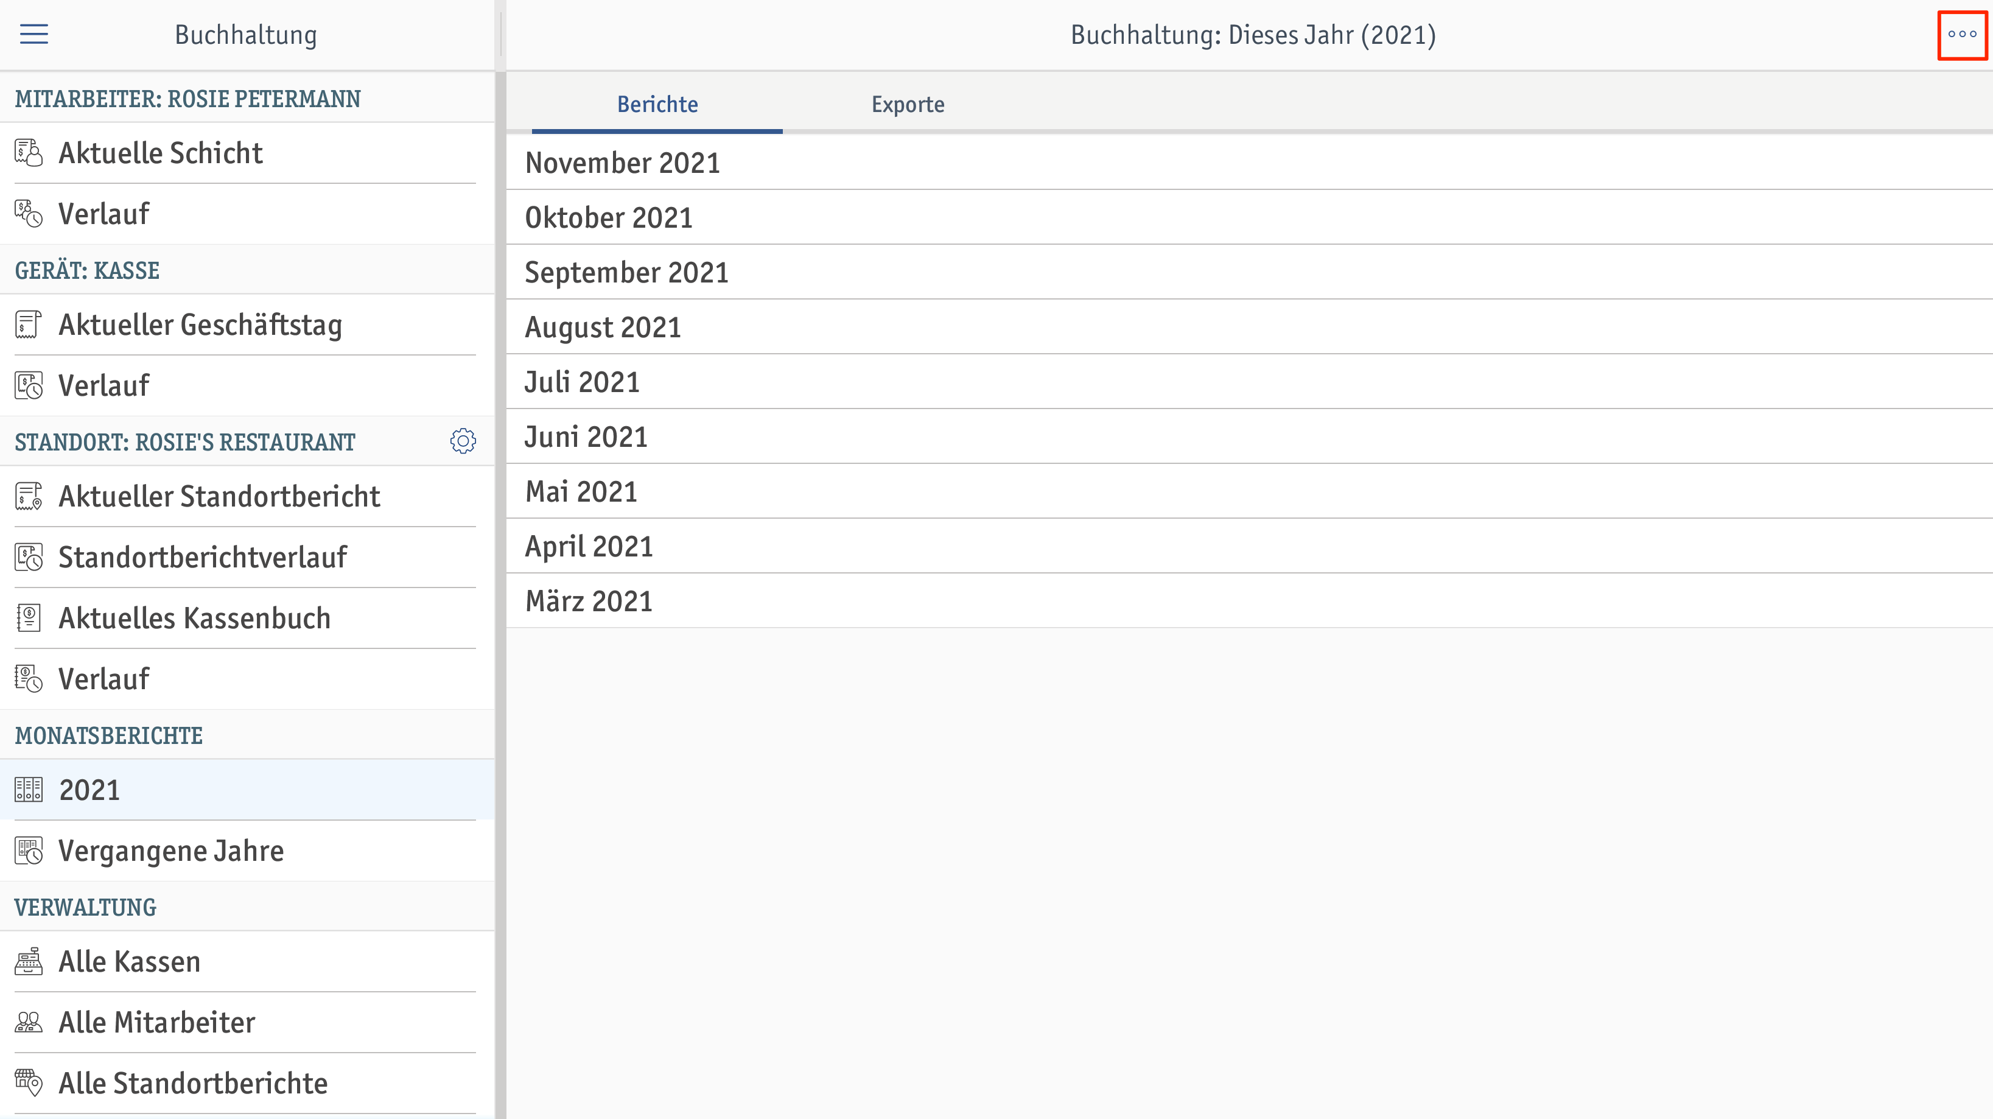Click the Alle Standortberichte icon
This screenshot has height=1119, width=1993.
tap(29, 1082)
